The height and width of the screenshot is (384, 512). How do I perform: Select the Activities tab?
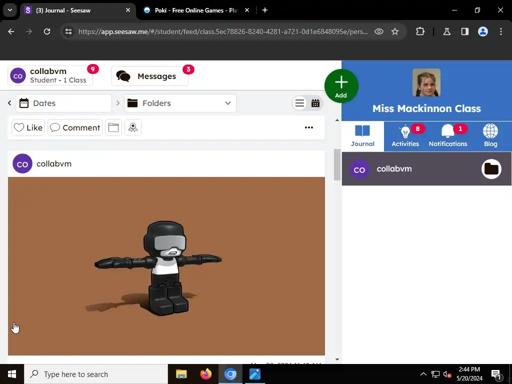pos(405,136)
